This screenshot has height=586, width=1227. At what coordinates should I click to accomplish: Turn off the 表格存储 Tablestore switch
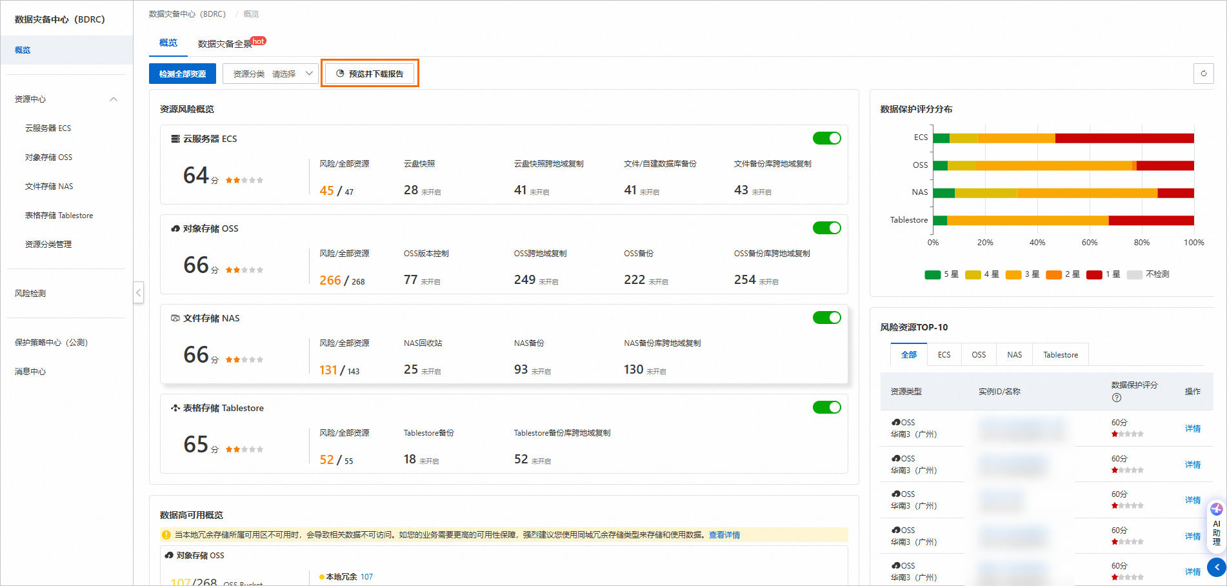[x=826, y=407]
